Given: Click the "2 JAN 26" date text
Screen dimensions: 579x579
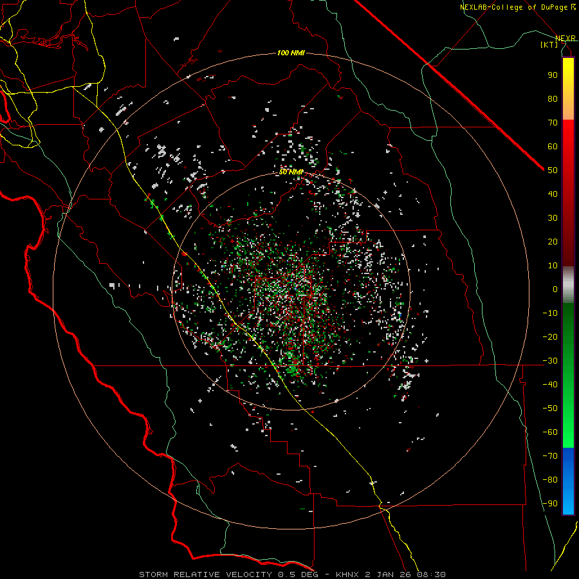Looking at the screenshot, I should pyautogui.click(x=389, y=574).
